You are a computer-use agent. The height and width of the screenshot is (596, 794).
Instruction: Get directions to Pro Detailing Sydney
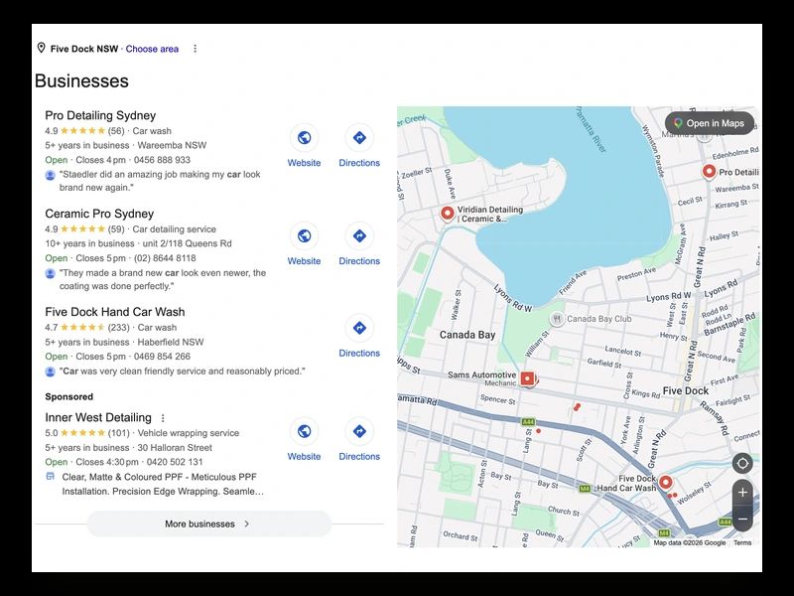click(359, 137)
